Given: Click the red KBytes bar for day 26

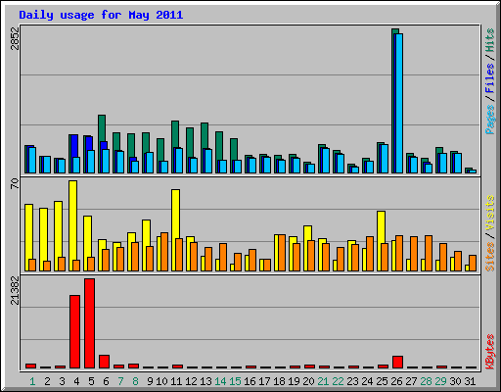Looking at the screenshot, I should coord(397,363).
